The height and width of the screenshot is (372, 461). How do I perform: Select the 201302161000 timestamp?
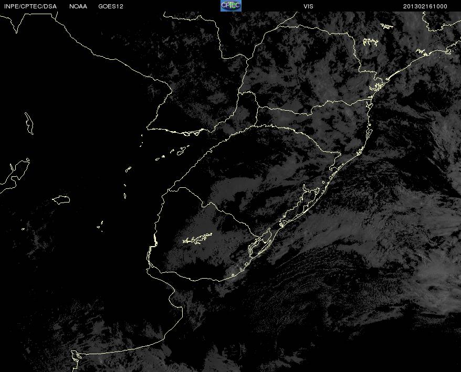[x=425, y=6]
